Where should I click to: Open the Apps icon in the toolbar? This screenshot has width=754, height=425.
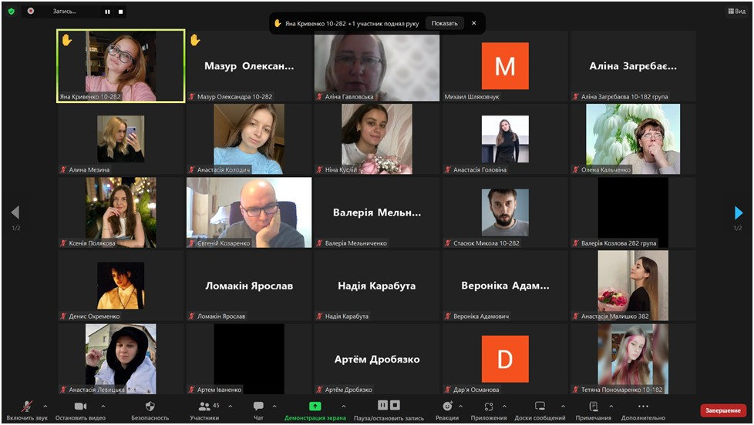[x=489, y=407]
